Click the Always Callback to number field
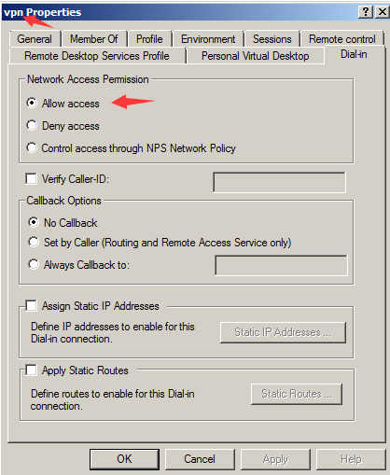 pos(281,265)
